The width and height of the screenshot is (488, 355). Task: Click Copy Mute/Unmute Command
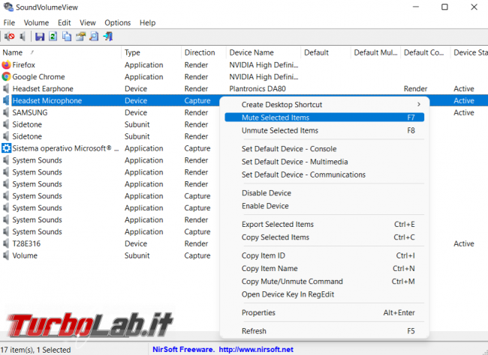point(324,282)
